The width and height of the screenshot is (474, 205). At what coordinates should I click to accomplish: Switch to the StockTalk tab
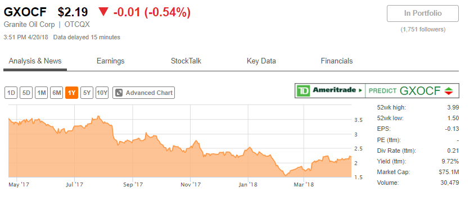click(x=186, y=61)
